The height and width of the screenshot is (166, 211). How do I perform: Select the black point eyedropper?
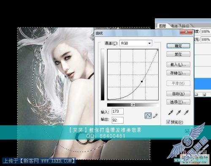[170, 113]
